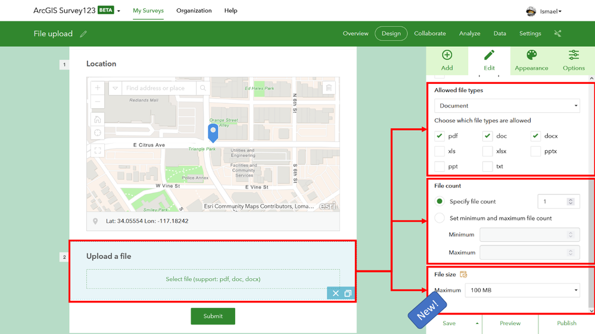Zoom in on the map with plus button
The width and height of the screenshot is (595, 334).
[98, 88]
